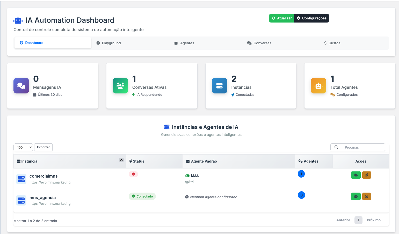This screenshot has height=234, width=399.
Task: Click the blue server icon next to mns_agencia
Action: [x=21, y=200]
